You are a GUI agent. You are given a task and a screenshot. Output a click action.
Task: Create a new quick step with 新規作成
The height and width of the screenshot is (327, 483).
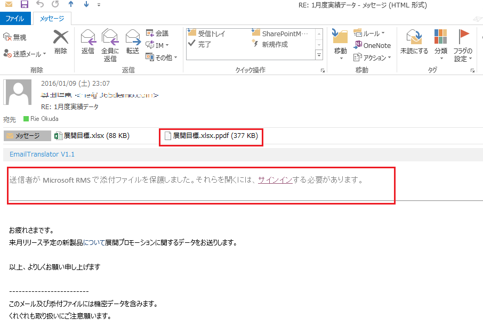tap(270, 44)
